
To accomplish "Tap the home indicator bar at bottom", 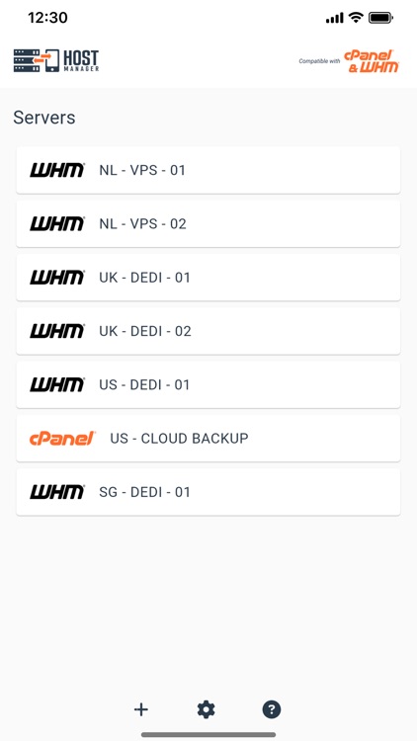I will [208, 734].
